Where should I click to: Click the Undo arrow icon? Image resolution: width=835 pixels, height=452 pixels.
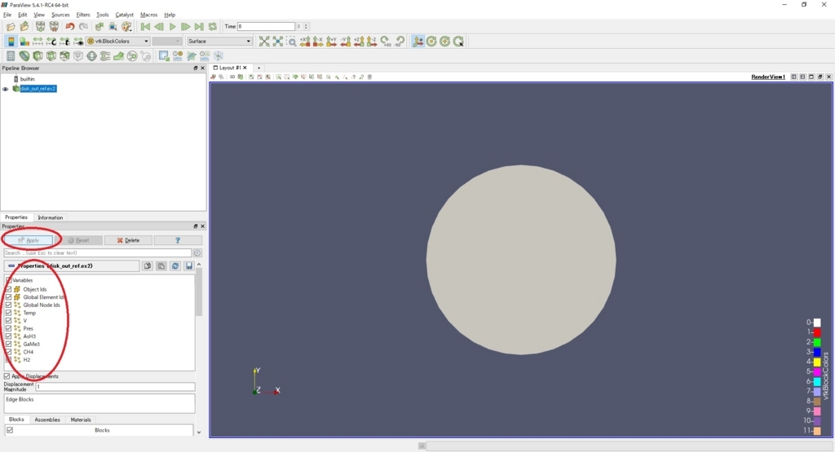[x=70, y=27]
